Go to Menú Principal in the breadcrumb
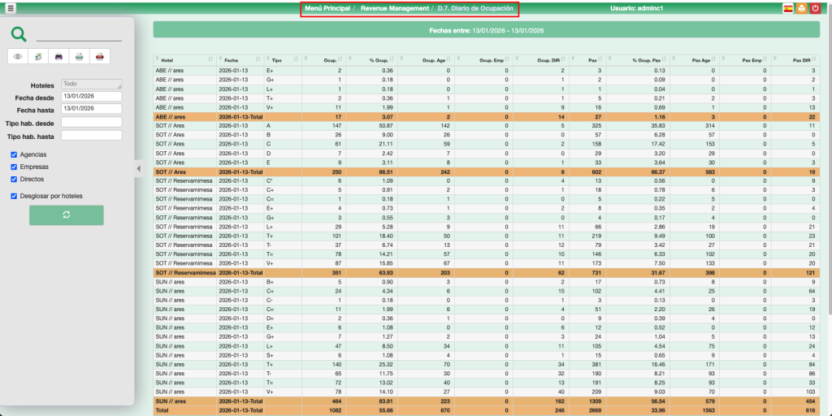The height and width of the screenshot is (416, 832). 327,8
